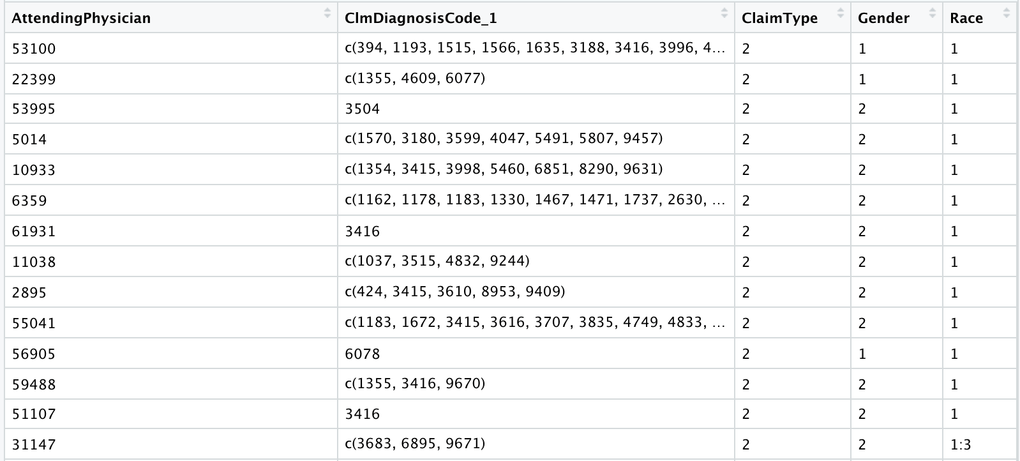The width and height of the screenshot is (1020, 461).
Task: Click physician cell 59488
Action: (x=171, y=384)
